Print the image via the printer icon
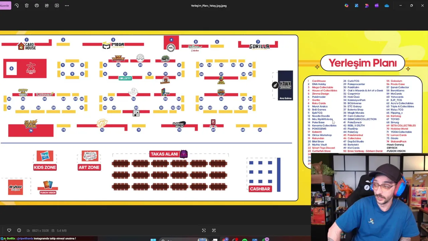The width and height of the screenshot is (428, 241). point(37,5)
